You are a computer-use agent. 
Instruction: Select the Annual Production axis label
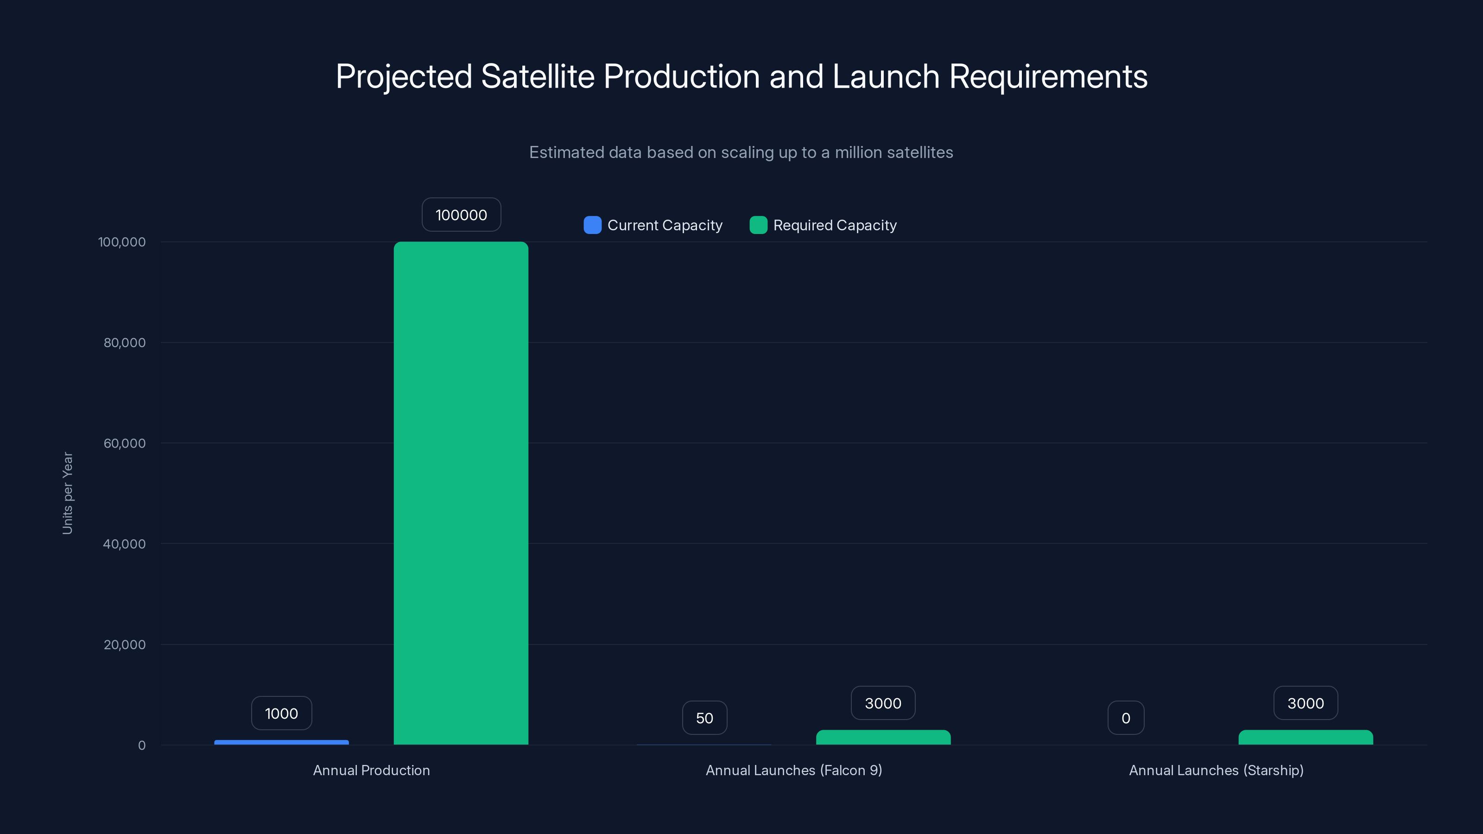(x=371, y=770)
